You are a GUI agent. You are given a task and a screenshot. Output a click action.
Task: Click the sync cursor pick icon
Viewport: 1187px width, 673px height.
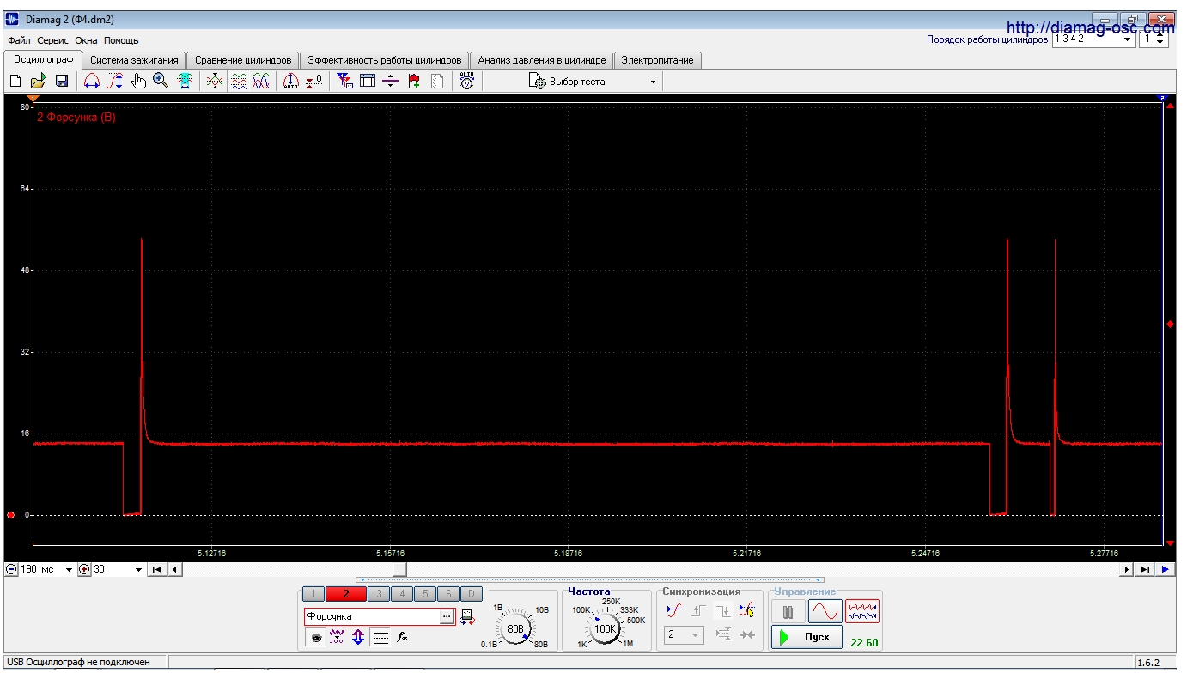[746, 610]
